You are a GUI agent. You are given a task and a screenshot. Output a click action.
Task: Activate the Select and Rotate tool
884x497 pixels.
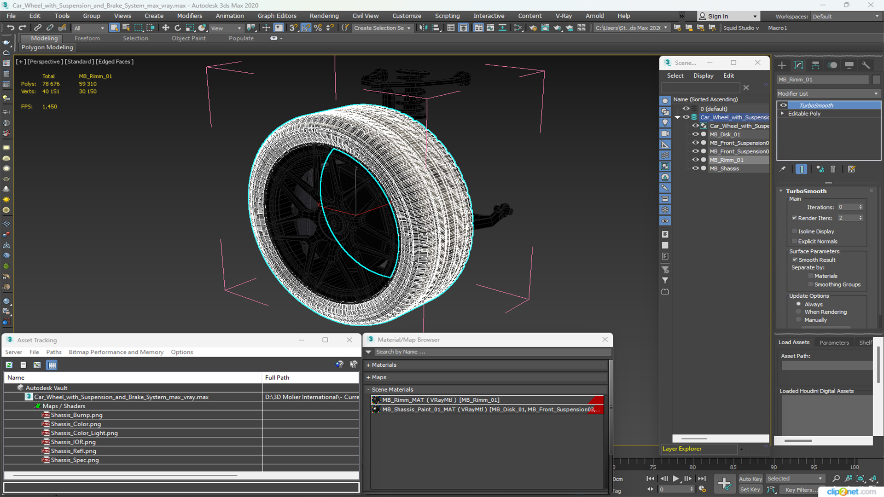[178, 28]
